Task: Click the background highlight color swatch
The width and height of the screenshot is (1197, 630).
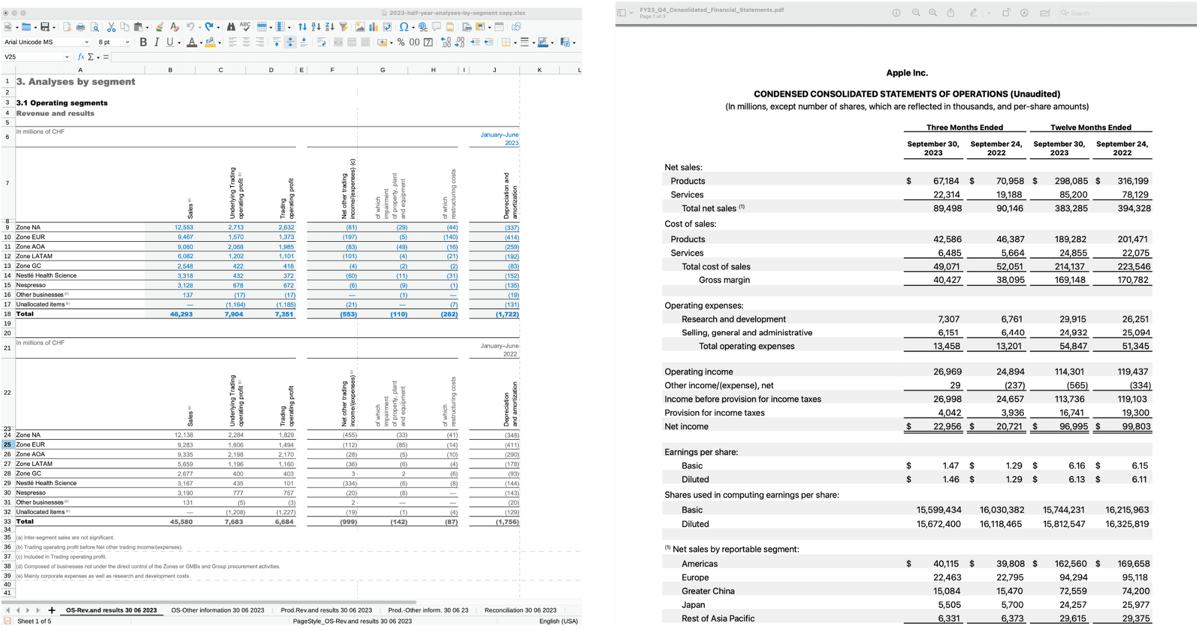Action: (210, 42)
